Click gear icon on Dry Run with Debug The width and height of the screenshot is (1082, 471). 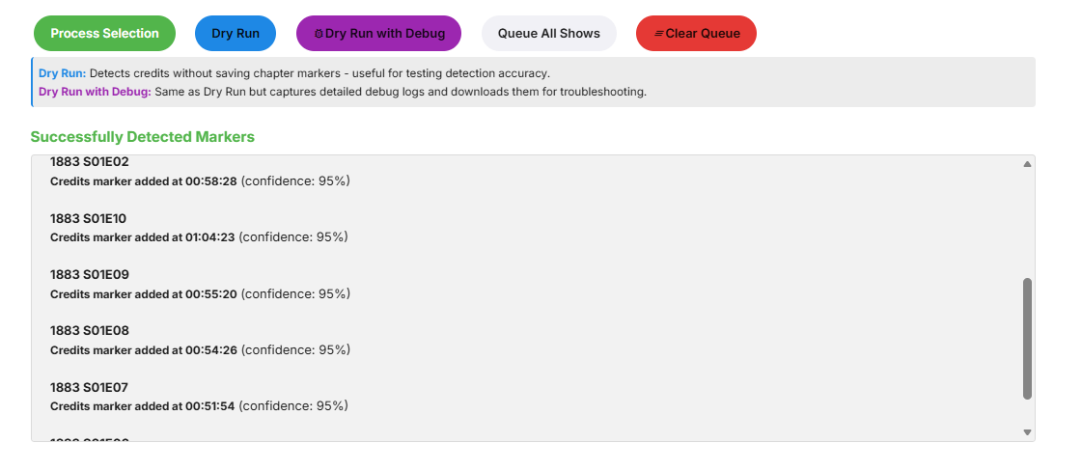319,34
